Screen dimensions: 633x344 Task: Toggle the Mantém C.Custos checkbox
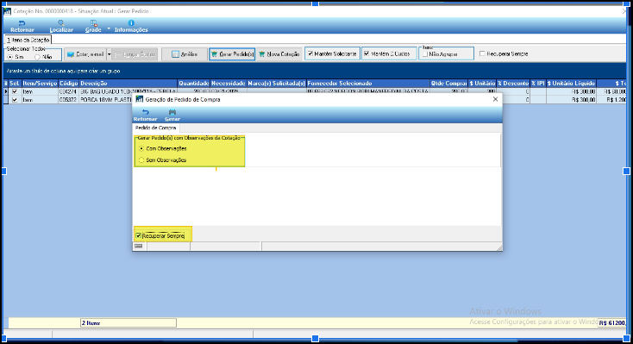point(367,53)
